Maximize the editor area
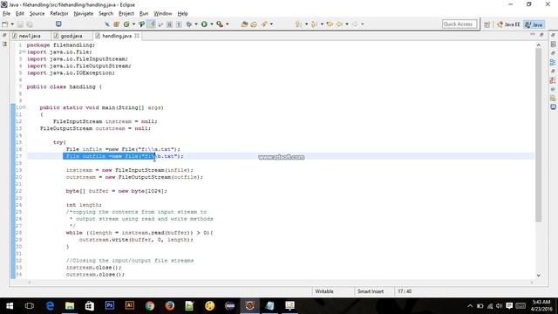The height and width of the screenshot is (314, 558). (541, 35)
